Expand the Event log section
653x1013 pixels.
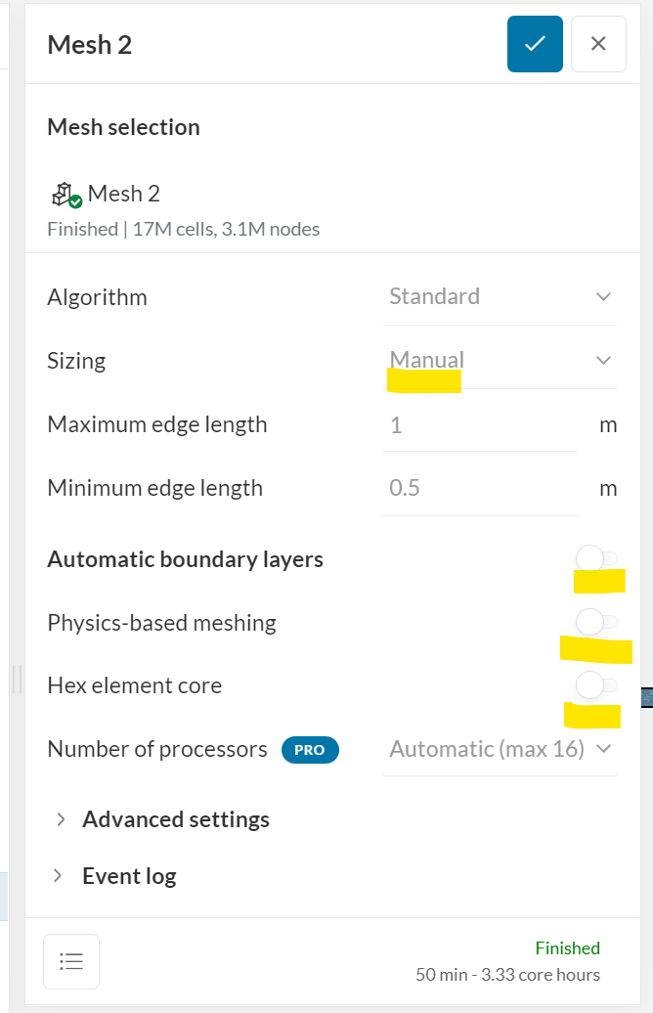[x=129, y=876]
